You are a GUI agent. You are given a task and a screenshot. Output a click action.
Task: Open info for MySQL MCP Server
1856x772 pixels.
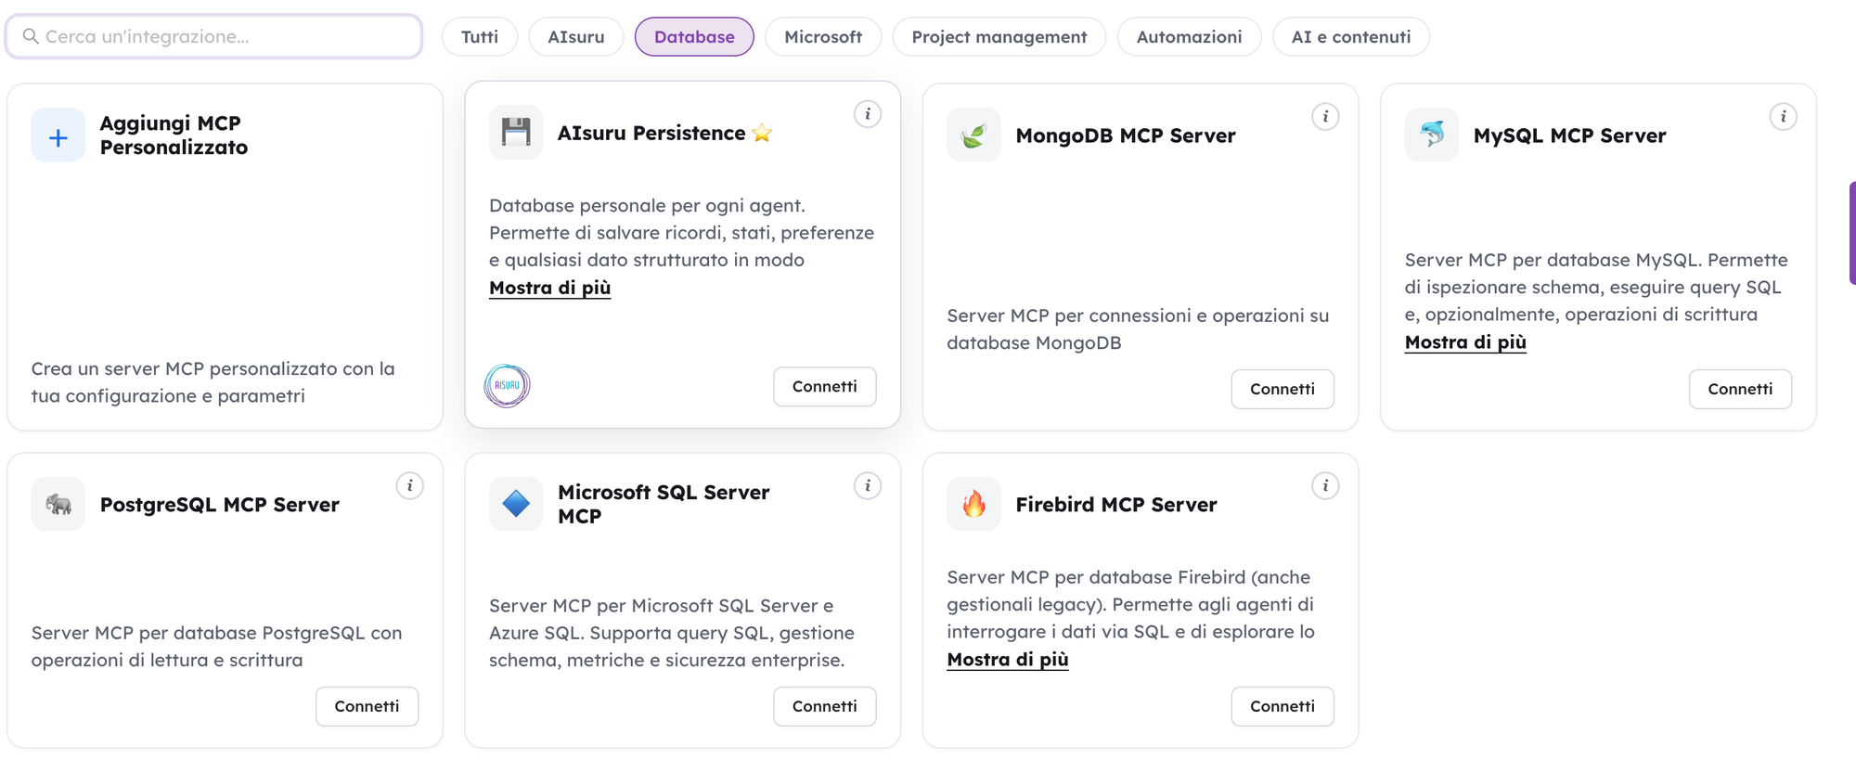[1783, 117]
